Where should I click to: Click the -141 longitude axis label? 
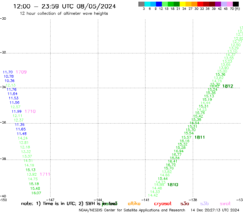tap(145, 200)
